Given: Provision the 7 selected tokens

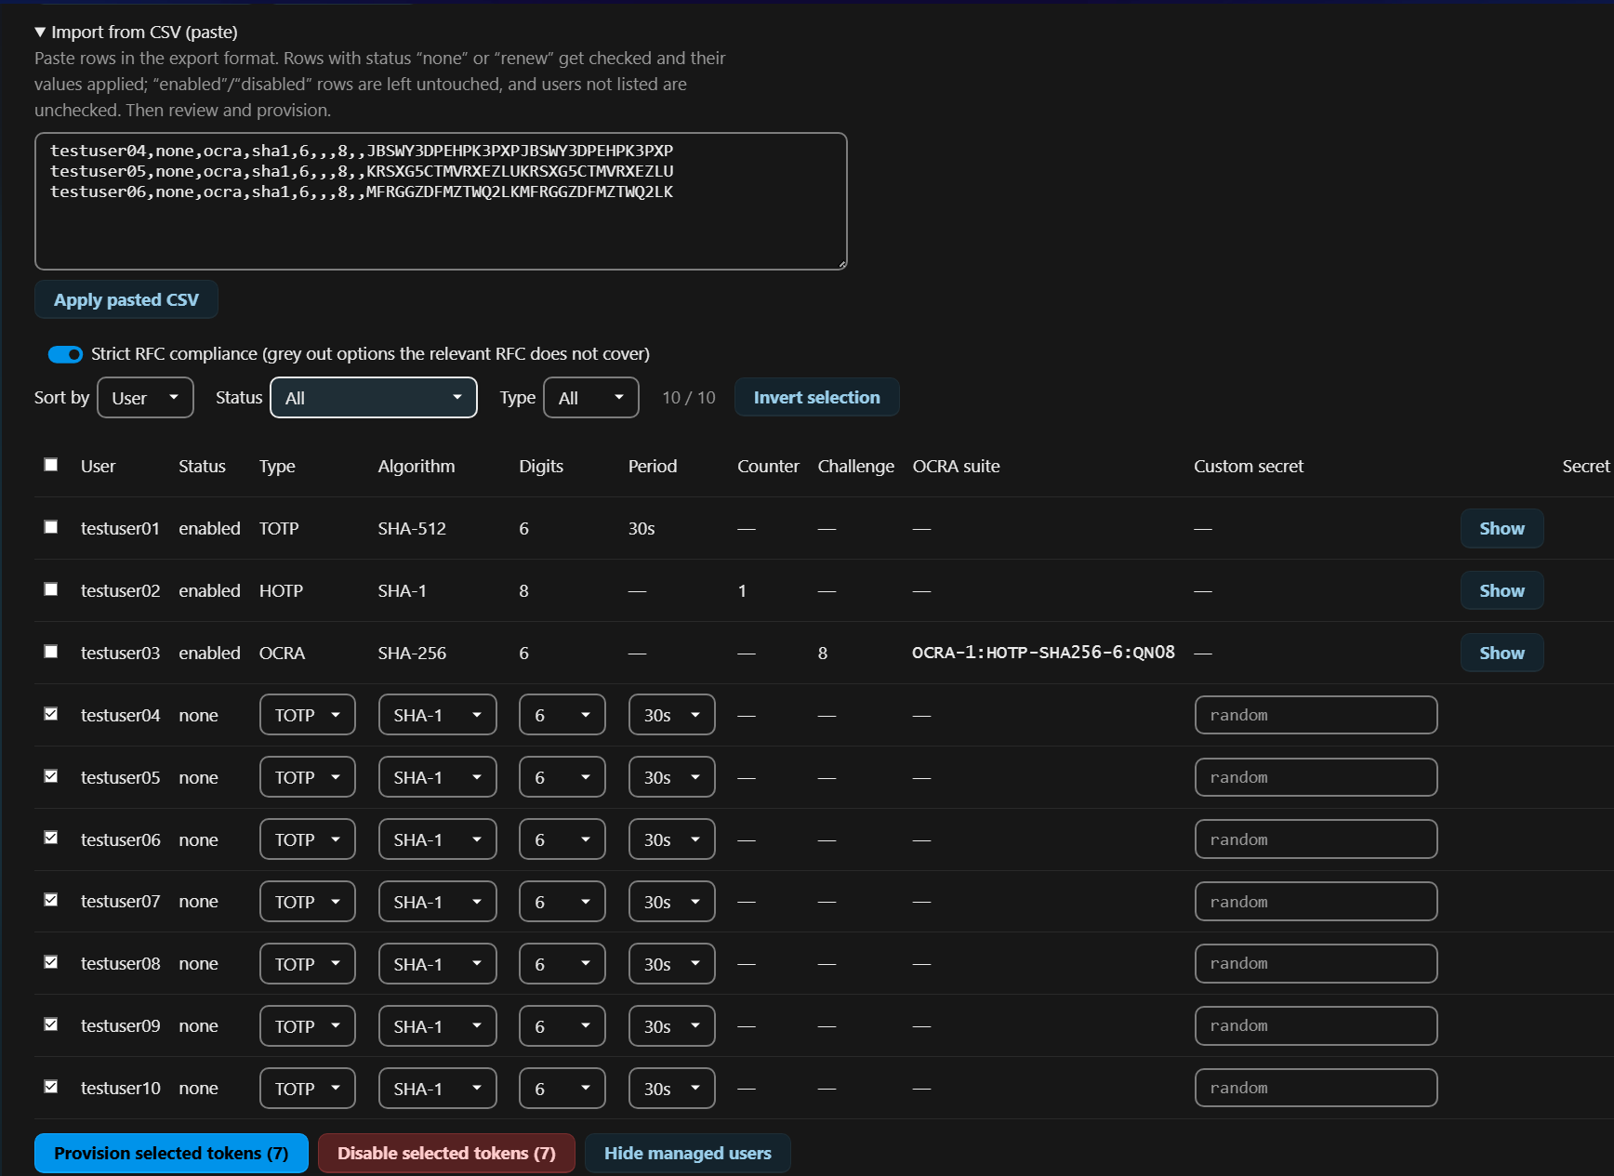Looking at the screenshot, I should coord(171,1153).
